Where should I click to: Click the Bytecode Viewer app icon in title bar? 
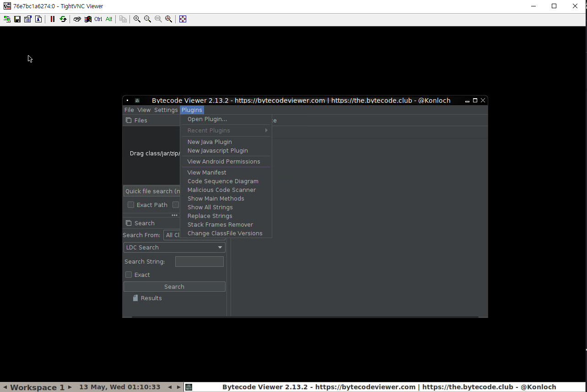(137, 101)
